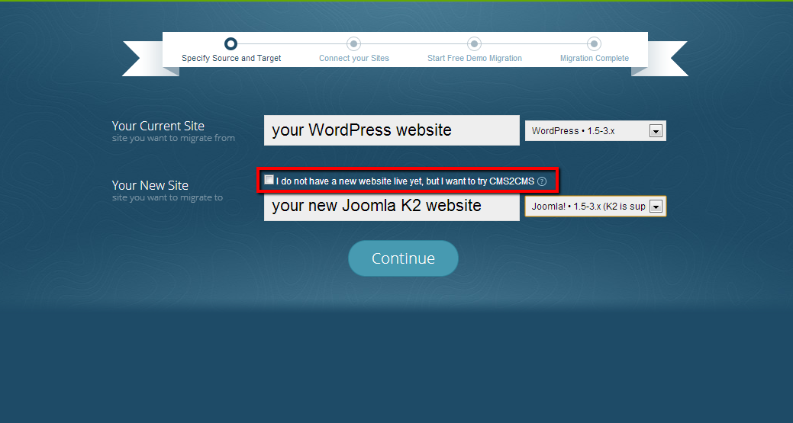The width and height of the screenshot is (793, 423).
Task: Click the step circle above 'Start Free Demo Migration'
Action: pyautogui.click(x=474, y=44)
